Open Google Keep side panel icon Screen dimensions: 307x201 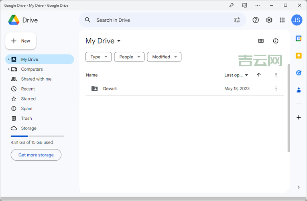(299, 56)
